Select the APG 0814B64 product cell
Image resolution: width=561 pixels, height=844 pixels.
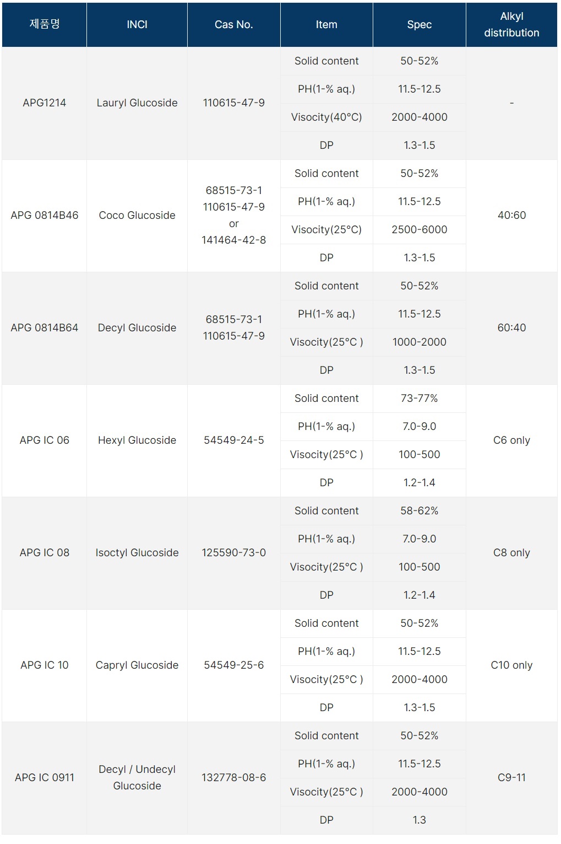coord(44,328)
